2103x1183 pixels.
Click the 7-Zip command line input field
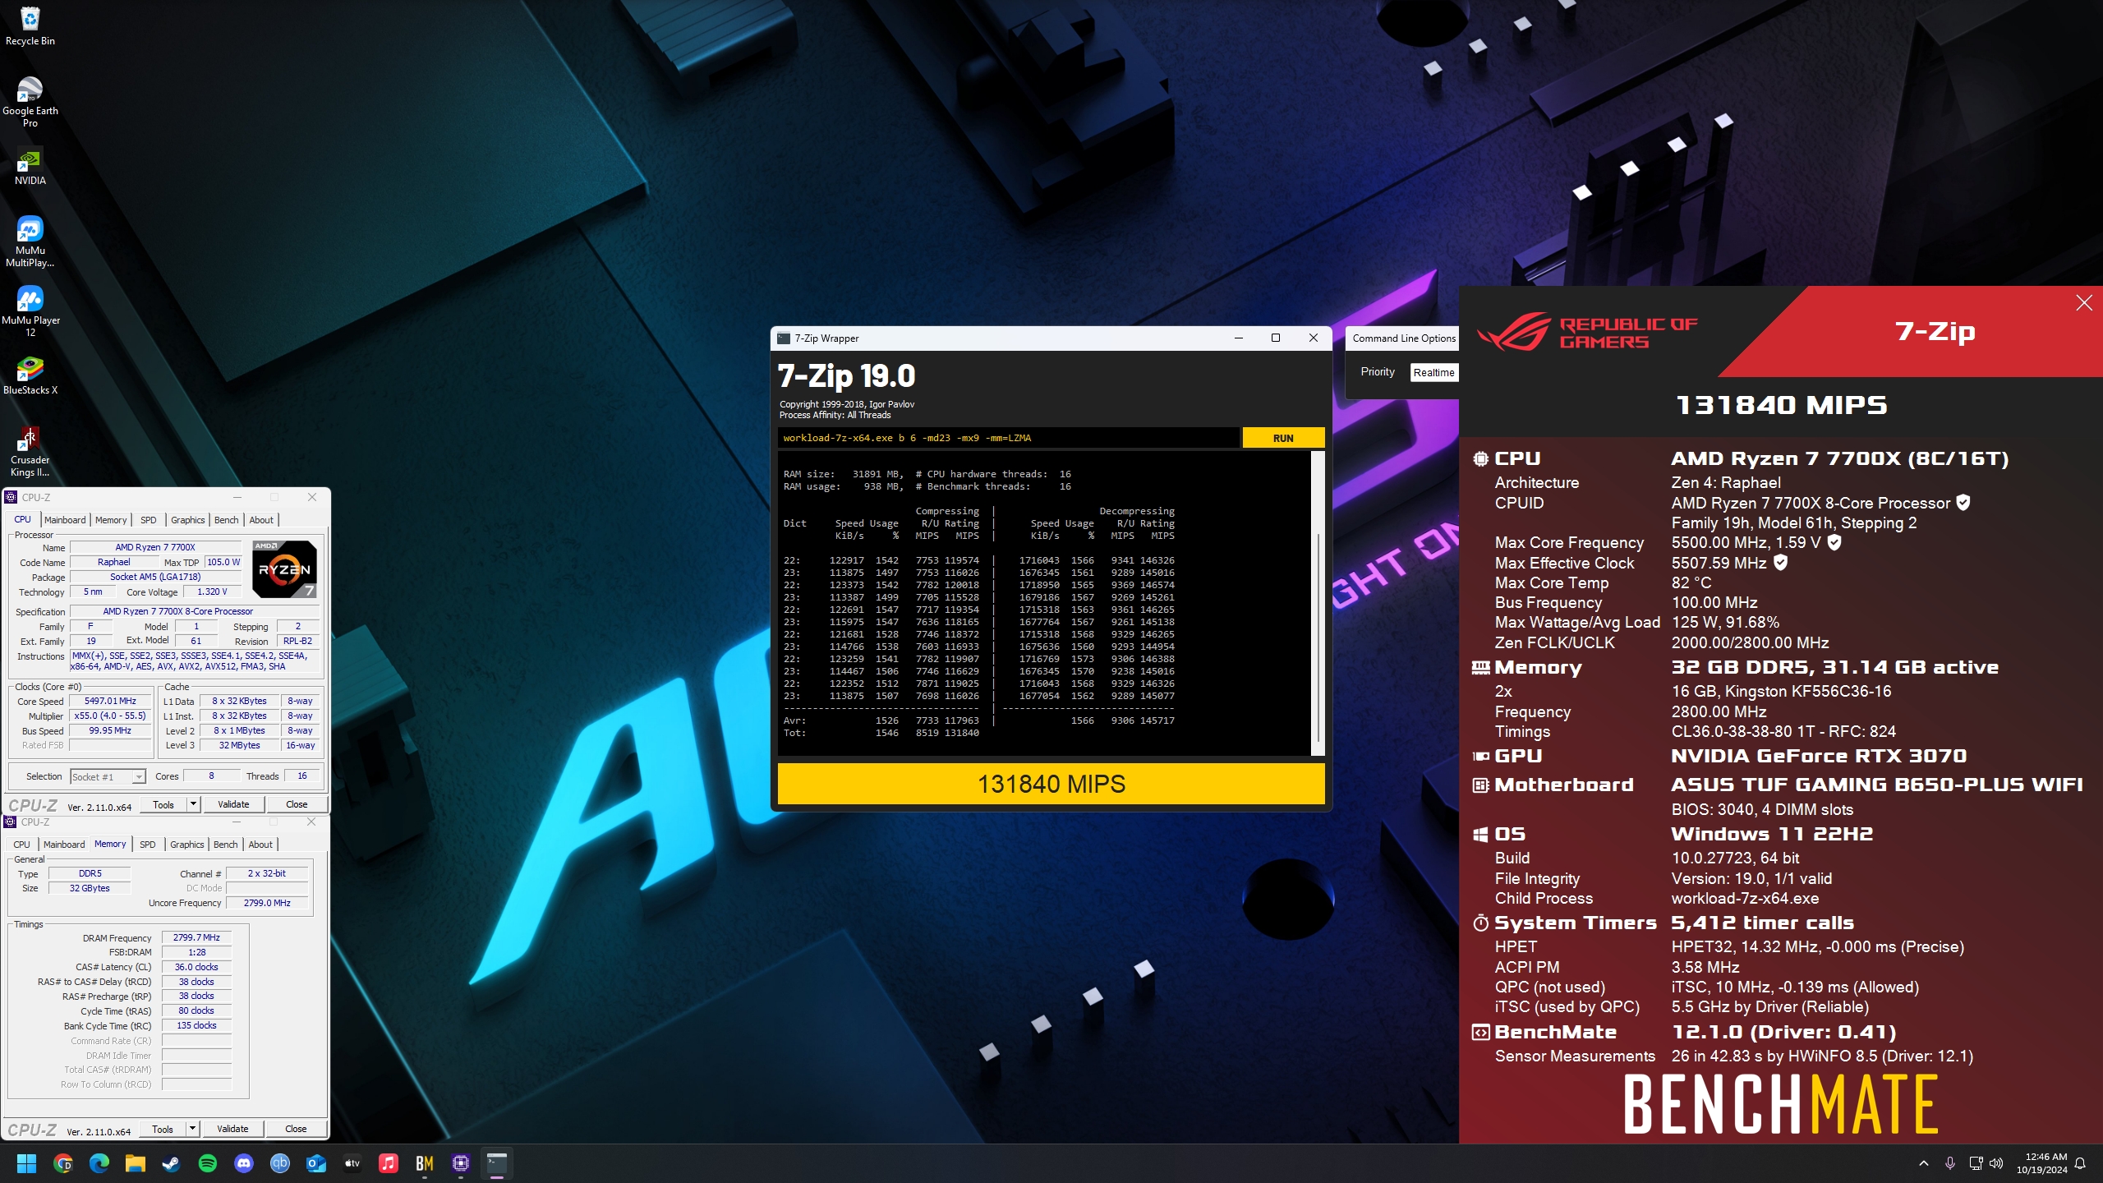(1008, 438)
